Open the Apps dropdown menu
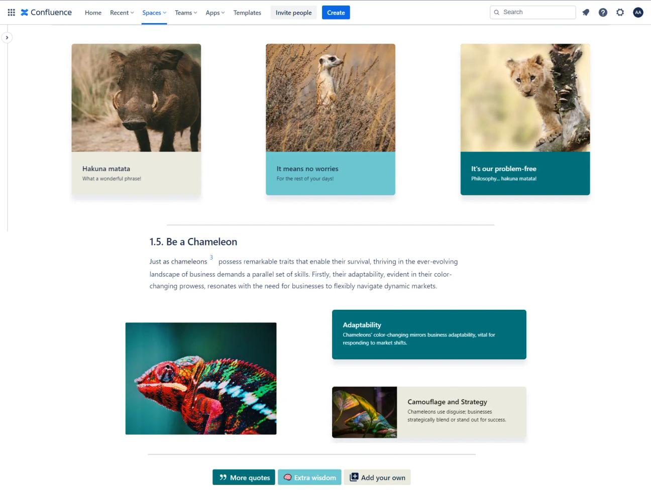The width and height of the screenshot is (651, 497). coord(215,13)
